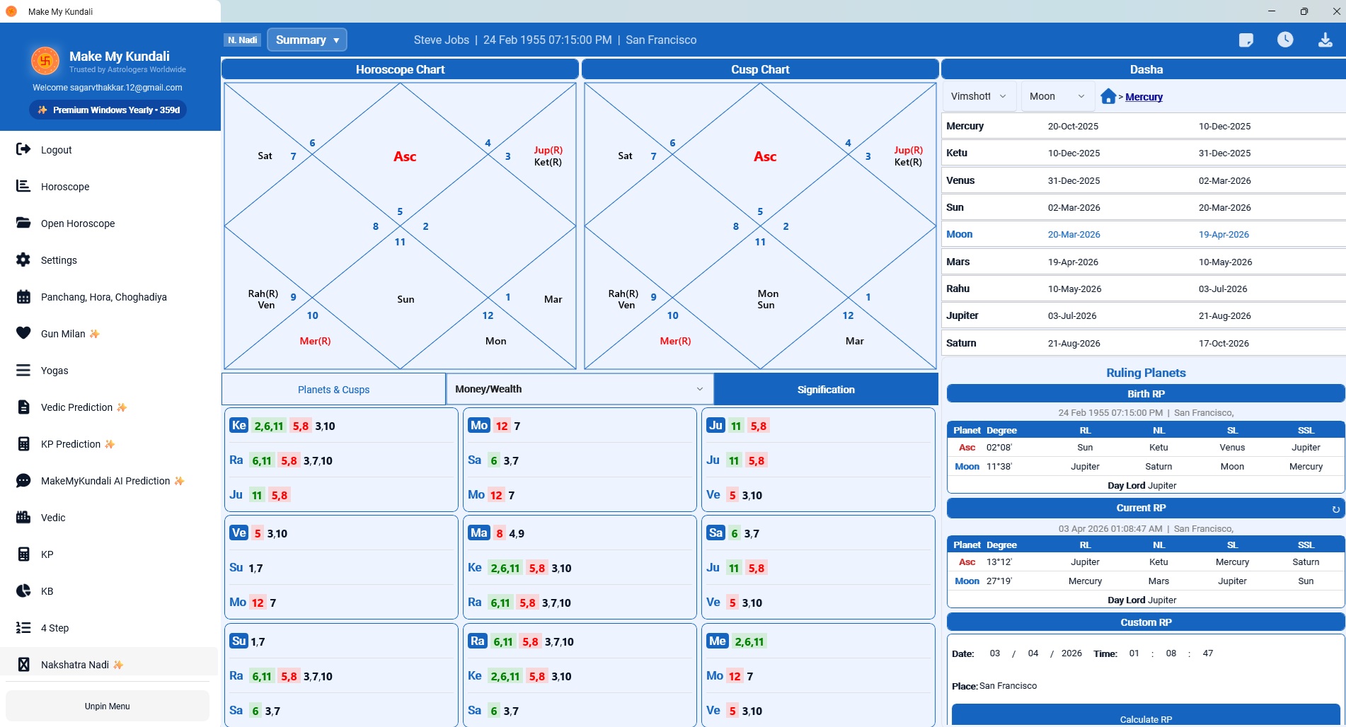Expand the Summary dropdown
This screenshot has width=1346, height=727.
coord(307,40)
